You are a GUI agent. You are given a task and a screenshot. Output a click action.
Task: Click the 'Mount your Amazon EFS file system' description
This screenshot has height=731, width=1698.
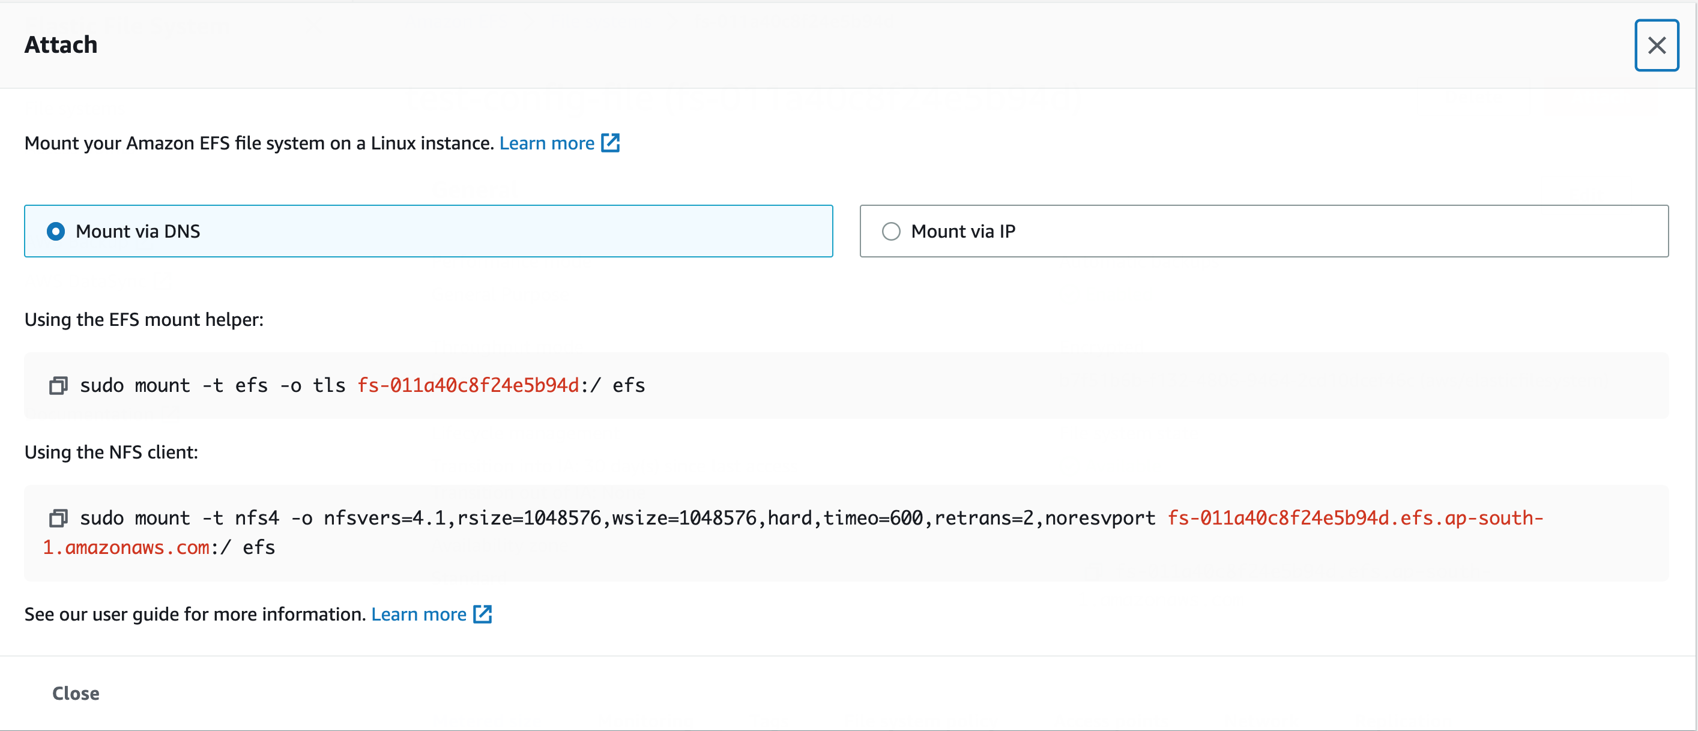click(258, 143)
